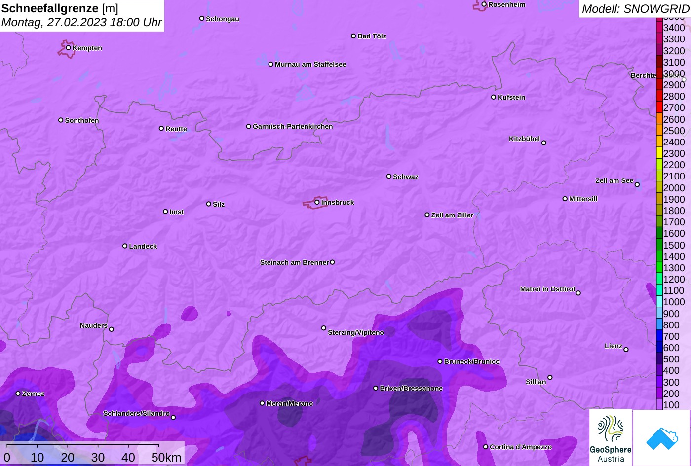This screenshot has width=691, height=466.
Task: Click the Rosenheim location dot
Action: coord(484,4)
